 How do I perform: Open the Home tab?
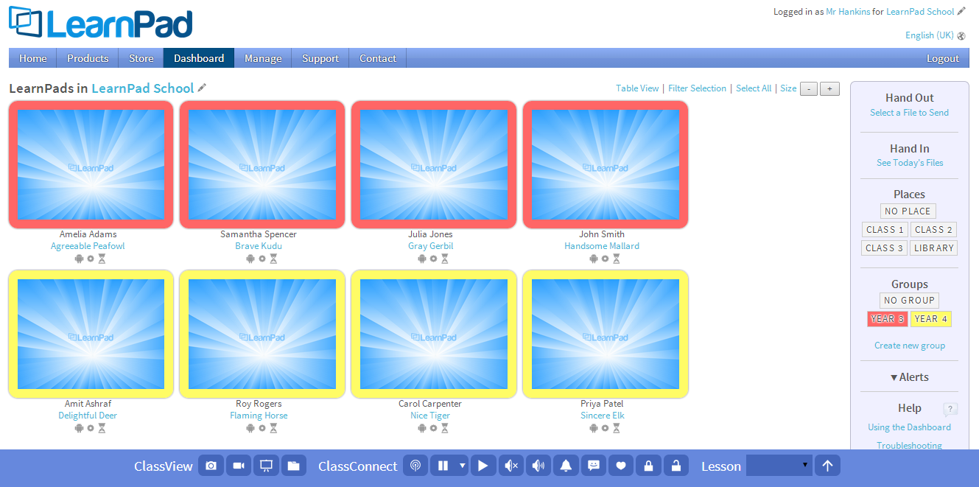coord(33,58)
